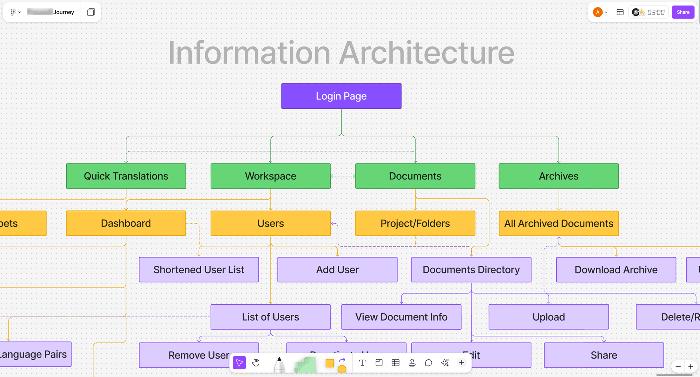700x377 pixels.
Task: Open the AI sparkle tool
Action: (445, 363)
